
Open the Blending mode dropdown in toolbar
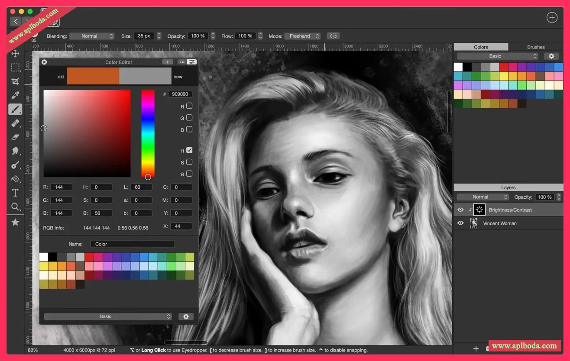tap(92, 36)
